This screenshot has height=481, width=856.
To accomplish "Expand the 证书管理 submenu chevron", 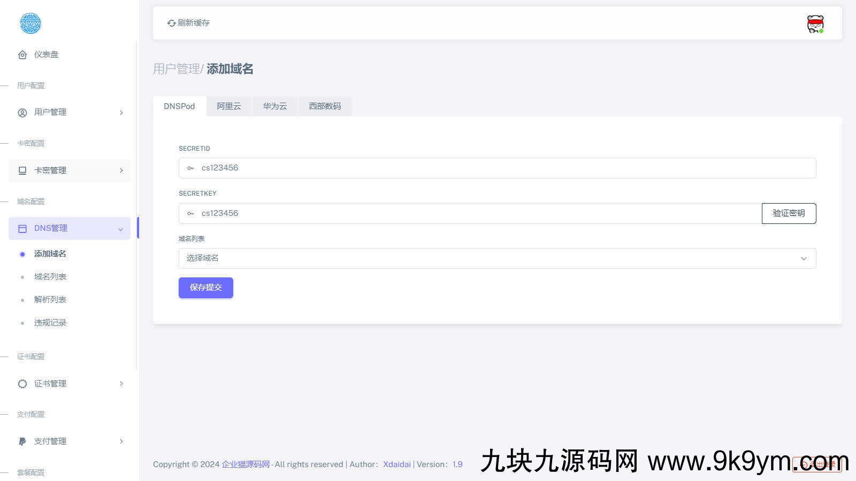I will pyautogui.click(x=121, y=384).
